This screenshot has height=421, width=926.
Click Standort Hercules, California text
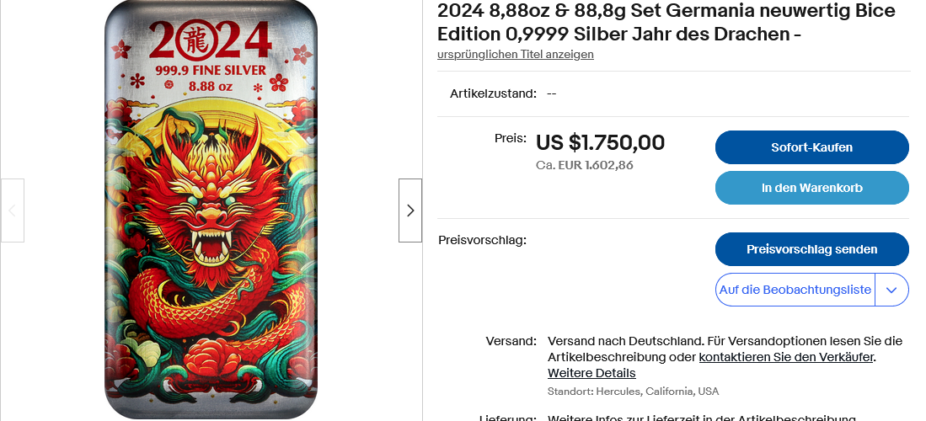[633, 392]
